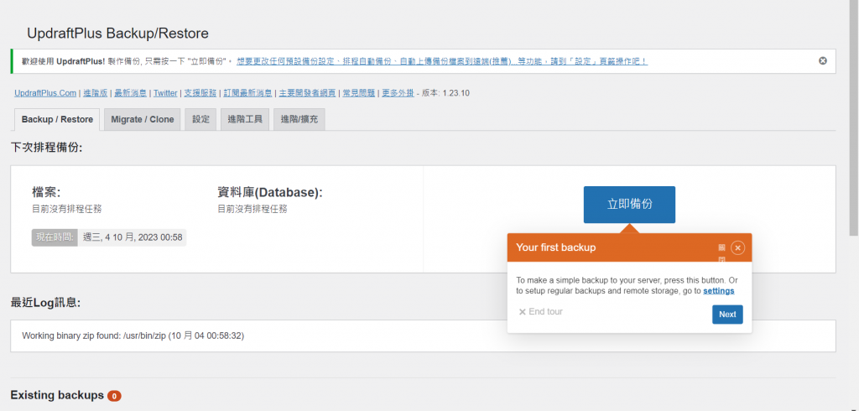Click the 'UpdraftPlus Backup/Restore' page heading
859x411 pixels.
pyautogui.click(x=117, y=34)
